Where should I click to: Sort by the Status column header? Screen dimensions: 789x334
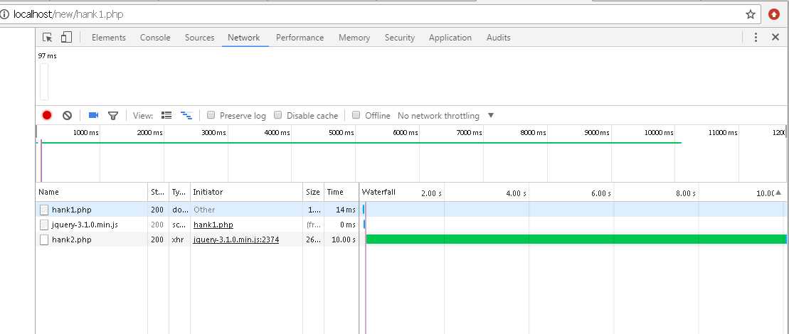tap(159, 192)
